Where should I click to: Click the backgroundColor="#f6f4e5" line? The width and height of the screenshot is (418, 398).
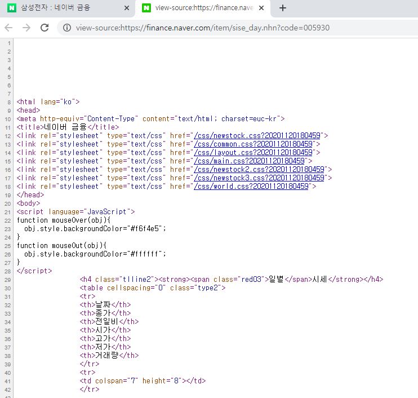[95, 229]
